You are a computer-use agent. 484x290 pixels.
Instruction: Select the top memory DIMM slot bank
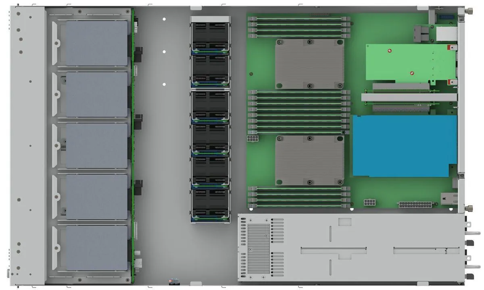pyautogui.click(x=298, y=27)
